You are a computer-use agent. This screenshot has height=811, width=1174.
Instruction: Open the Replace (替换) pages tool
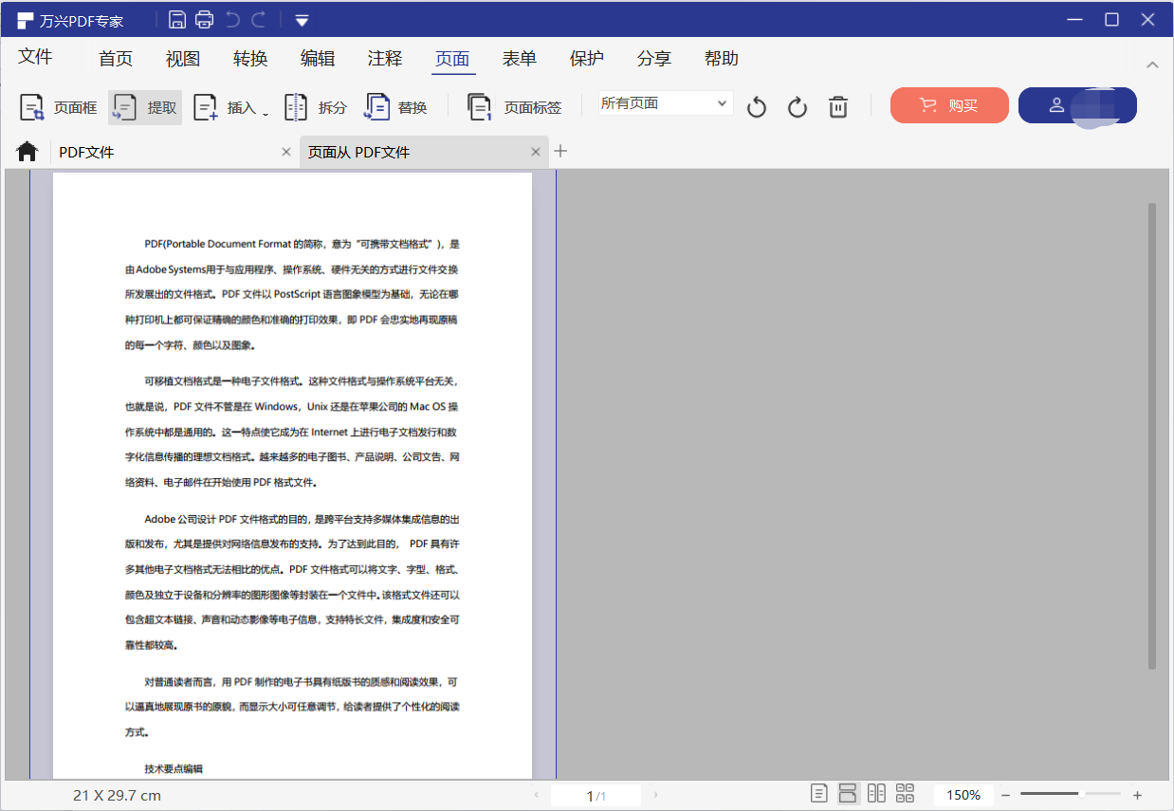tap(397, 107)
